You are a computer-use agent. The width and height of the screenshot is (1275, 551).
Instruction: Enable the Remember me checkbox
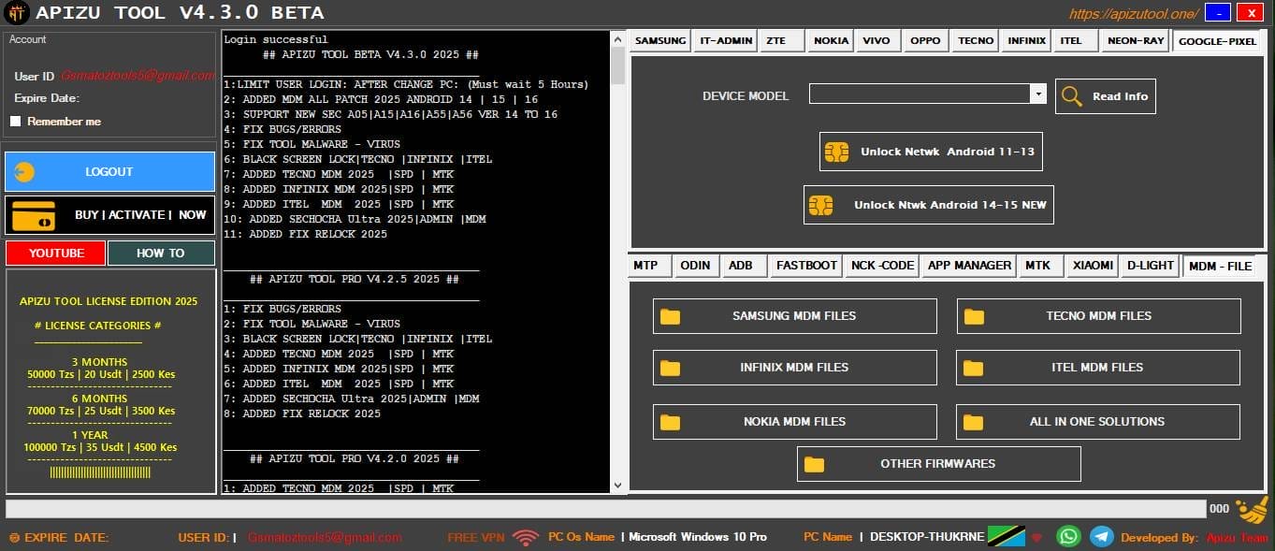(x=16, y=122)
